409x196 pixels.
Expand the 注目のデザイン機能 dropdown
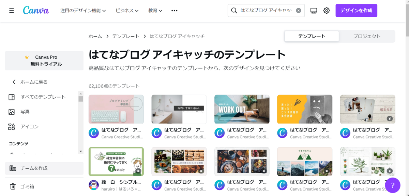click(83, 11)
